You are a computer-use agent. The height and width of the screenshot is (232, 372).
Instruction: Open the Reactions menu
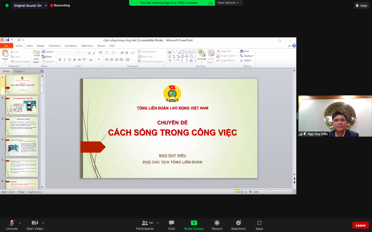pyautogui.click(x=238, y=223)
